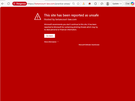Image resolution: width=135 pixels, height=101 pixels.
Task: Open the Extensions puzzle piece icon
Action: pyautogui.click(x=95, y=4)
